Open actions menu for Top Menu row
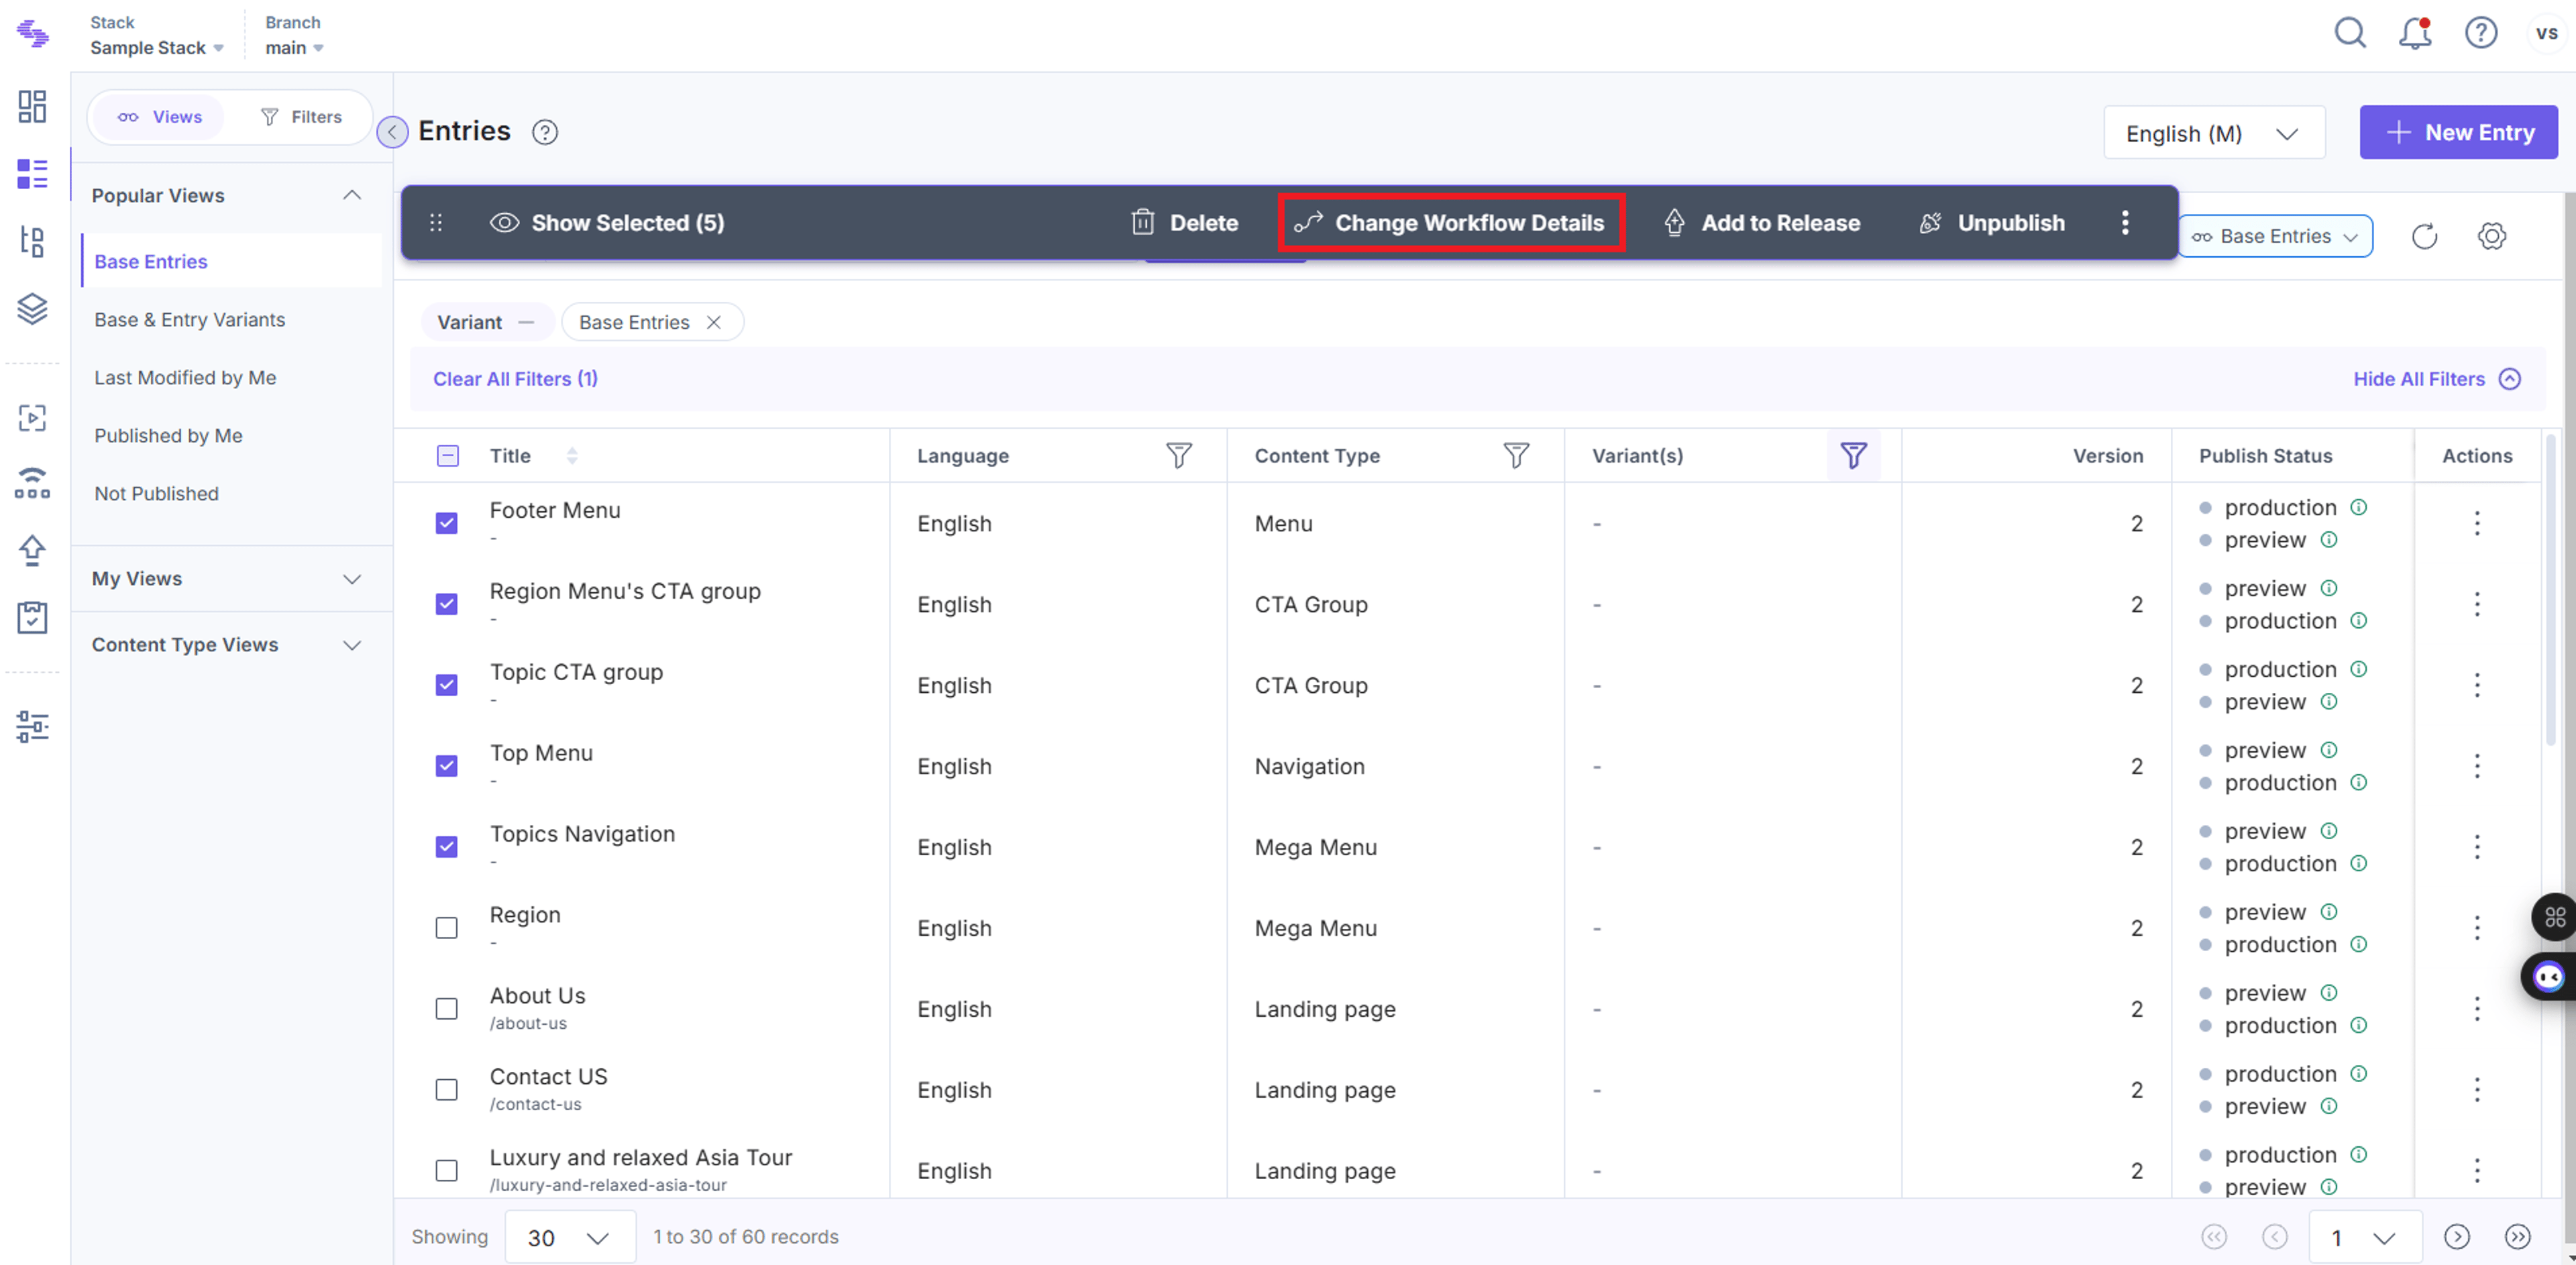The image size is (2576, 1265). (x=2477, y=767)
